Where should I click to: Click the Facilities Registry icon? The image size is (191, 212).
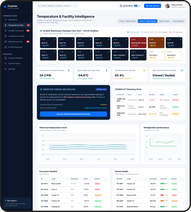tap(6, 58)
